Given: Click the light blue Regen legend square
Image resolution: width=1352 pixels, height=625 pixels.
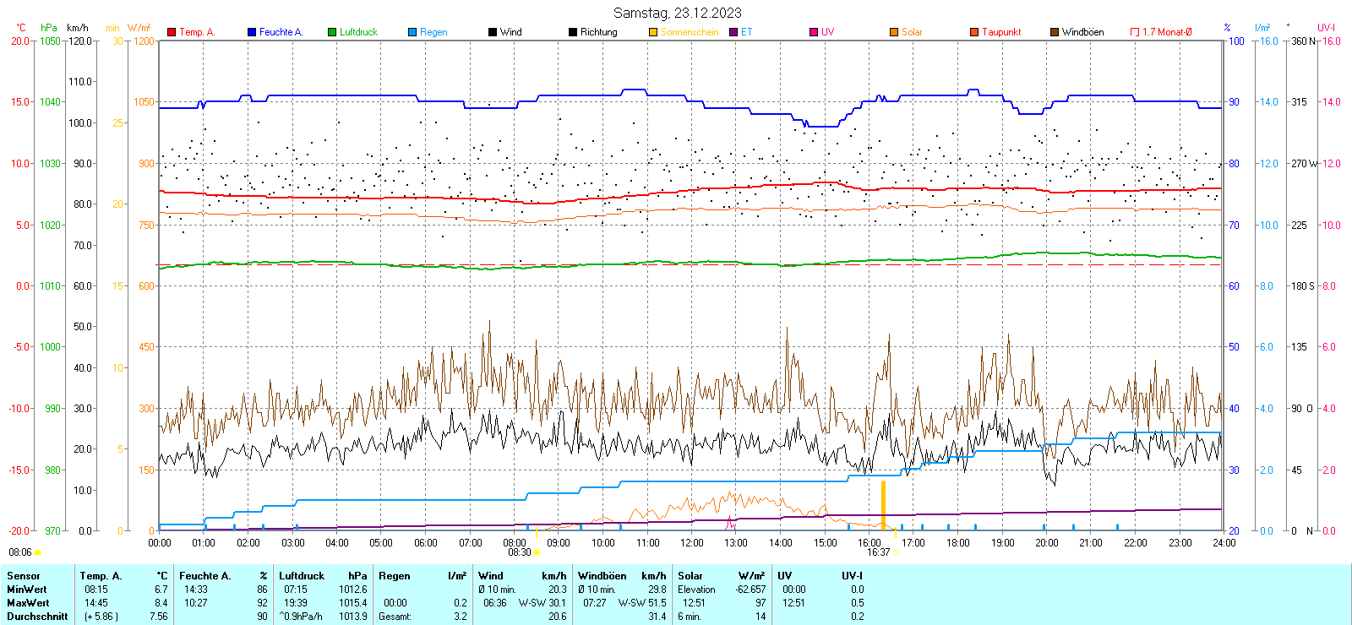Looking at the screenshot, I should pyautogui.click(x=412, y=32).
